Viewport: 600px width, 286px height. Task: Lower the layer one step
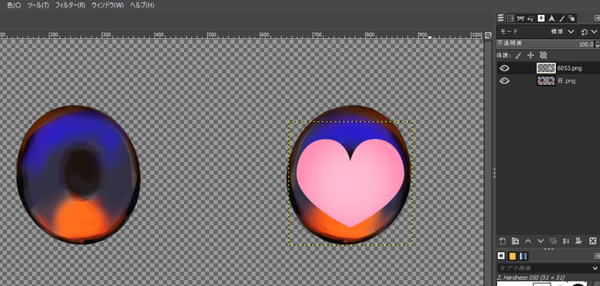tap(540, 241)
